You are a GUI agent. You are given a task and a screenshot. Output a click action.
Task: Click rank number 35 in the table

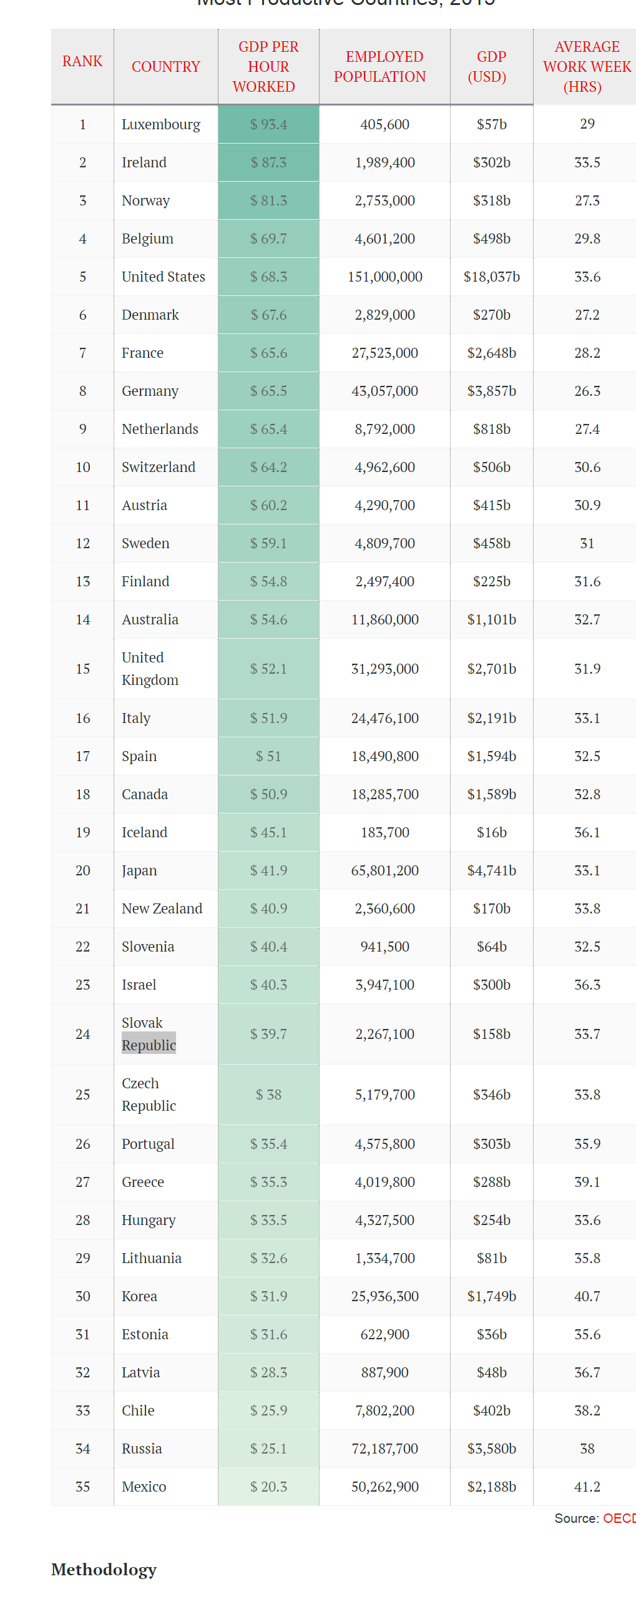(82, 1487)
